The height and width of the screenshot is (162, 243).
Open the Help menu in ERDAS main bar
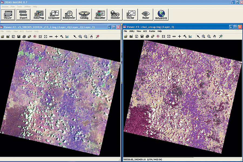(35, 7)
